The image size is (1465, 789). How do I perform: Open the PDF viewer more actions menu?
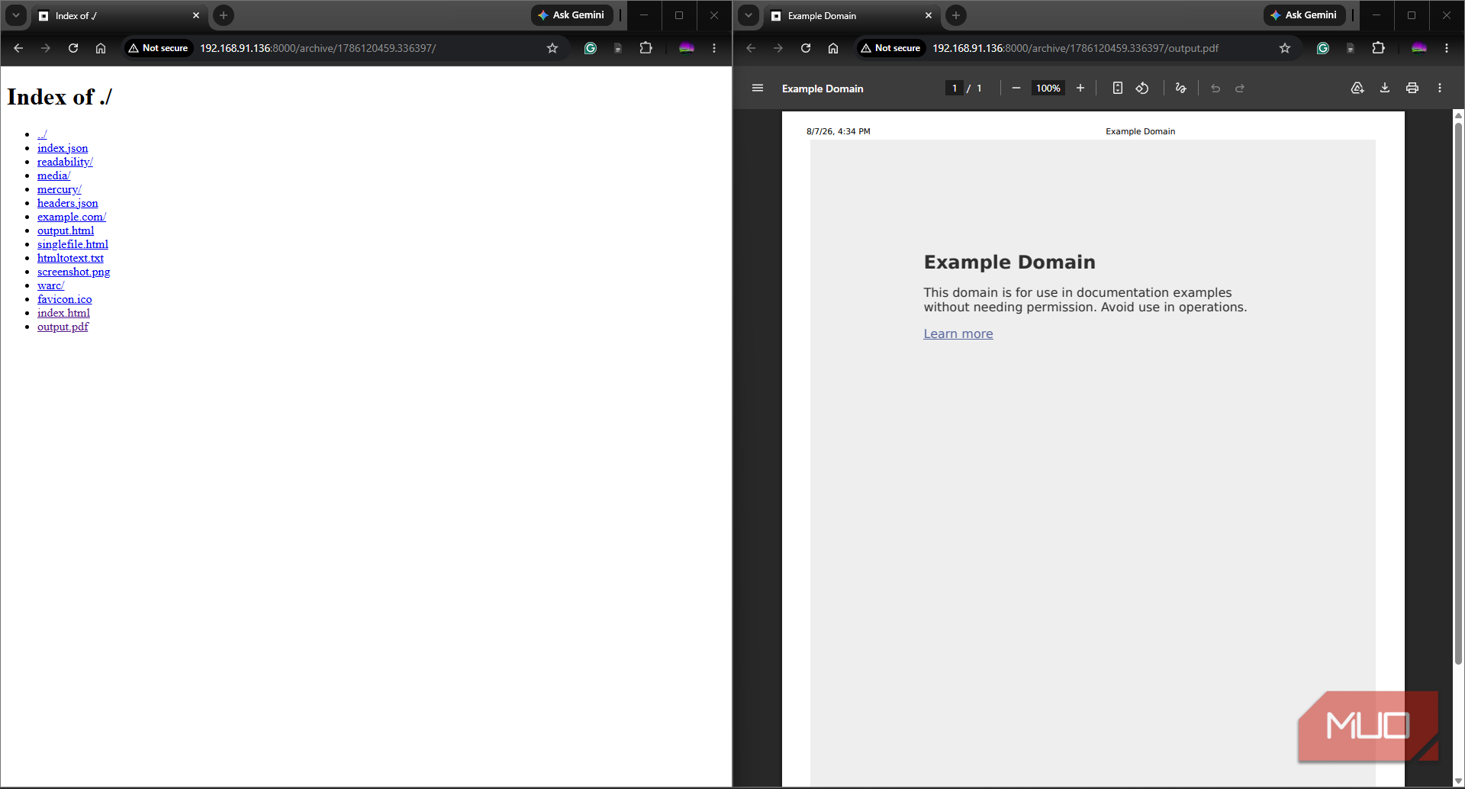coord(1440,89)
